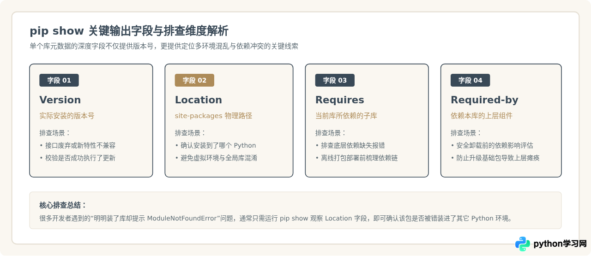Click the 核心排查总结 heading
Viewport: 591px width, 256px height.
pos(63,205)
